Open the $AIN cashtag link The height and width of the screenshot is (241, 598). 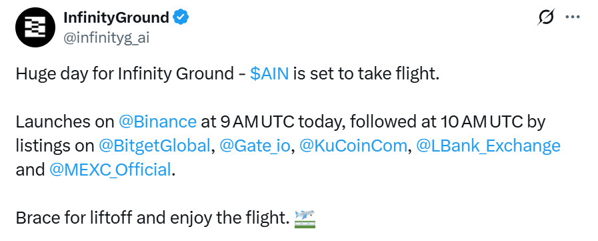pos(269,73)
